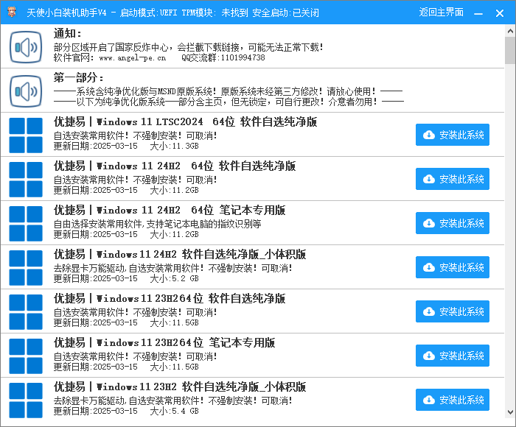
Task: Install Windows 11 24H2 纯净版_小体积版
Action: click(453, 267)
